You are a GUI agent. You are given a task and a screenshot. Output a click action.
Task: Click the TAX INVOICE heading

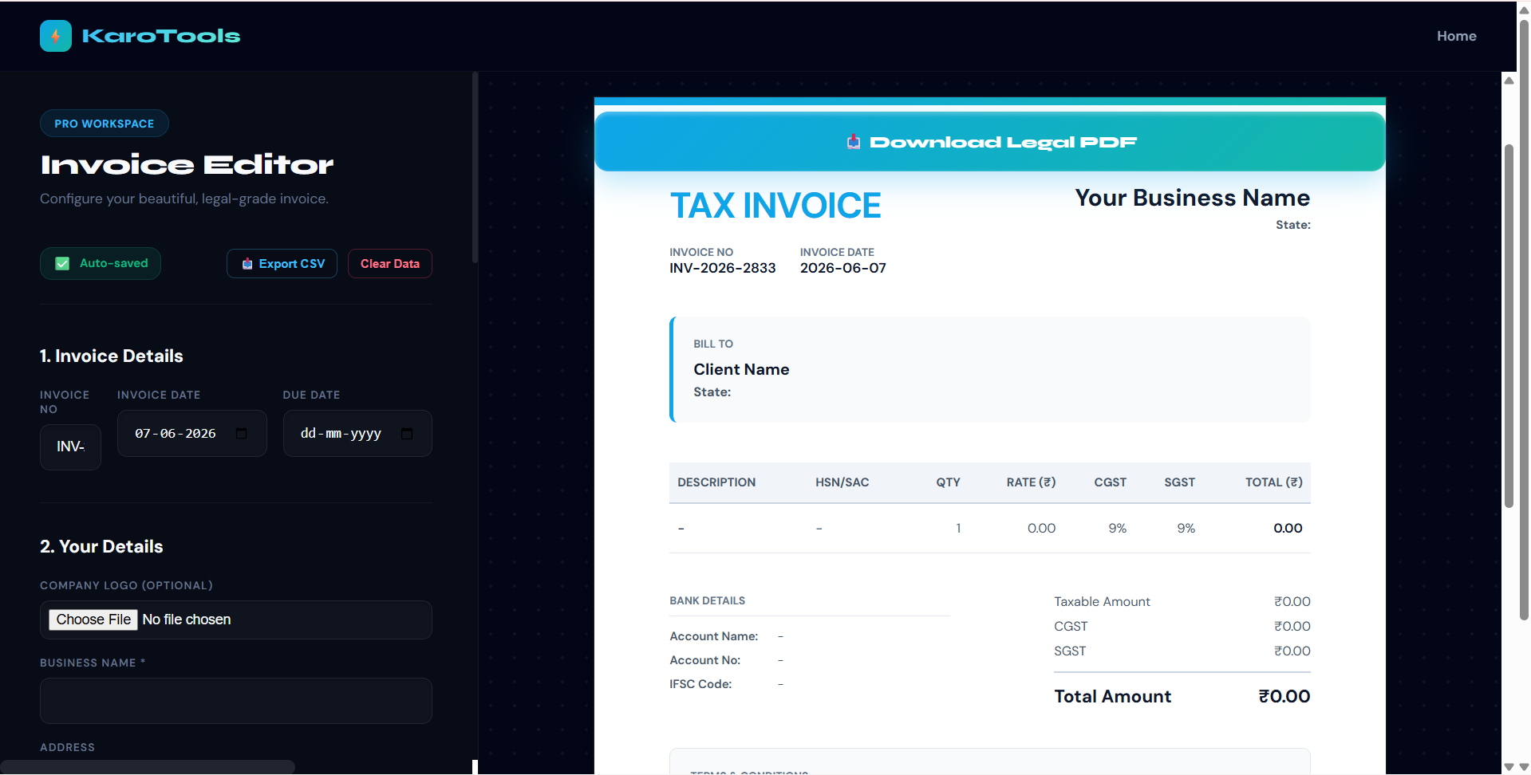coord(775,206)
